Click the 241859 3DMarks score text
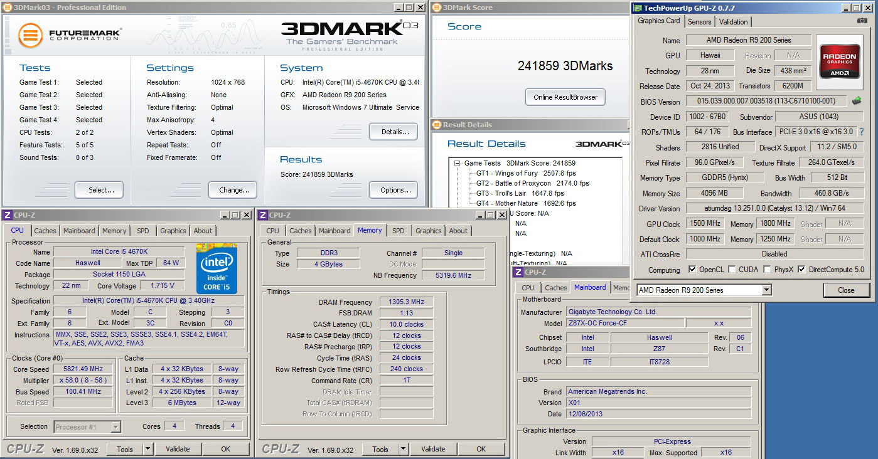The image size is (878, 459). tap(565, 65)
